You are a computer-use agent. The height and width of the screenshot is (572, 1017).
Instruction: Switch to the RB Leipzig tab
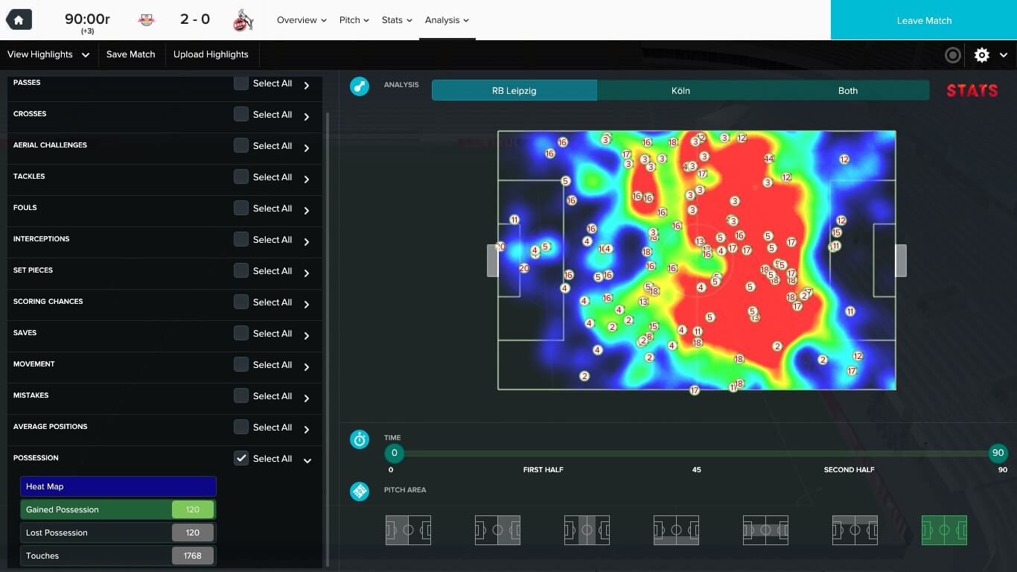click(x=514, y=90)
